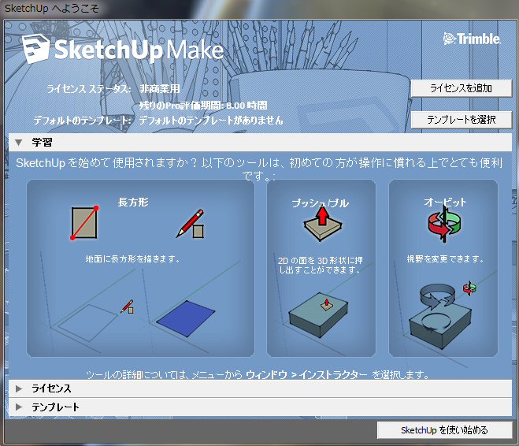Click the 残りのPro評価期間 8.00 時間 text
Image resolution: width=519 pixels, height=446 pixels.
(203, 106)
